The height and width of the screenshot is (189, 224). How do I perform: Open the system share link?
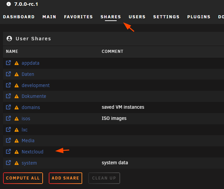point(29,163)
